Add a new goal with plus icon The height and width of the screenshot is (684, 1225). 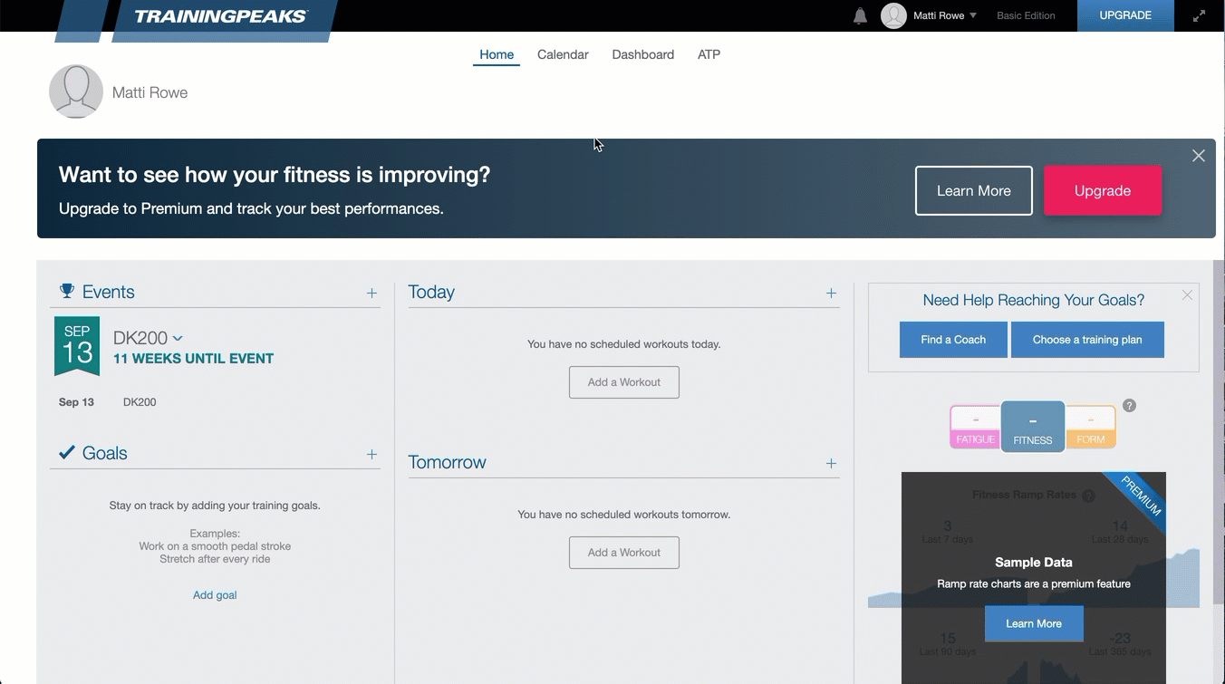371,454
